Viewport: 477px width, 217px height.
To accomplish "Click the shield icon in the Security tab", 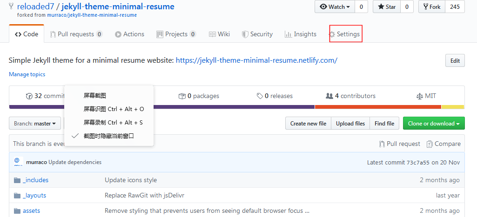I will pyautogui.click(x=245, y=34).
